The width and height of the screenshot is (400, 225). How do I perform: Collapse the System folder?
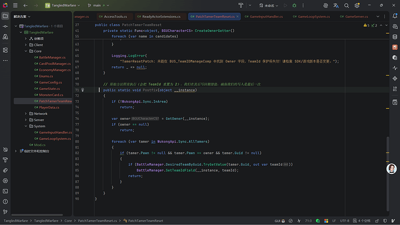coord(26,126)
